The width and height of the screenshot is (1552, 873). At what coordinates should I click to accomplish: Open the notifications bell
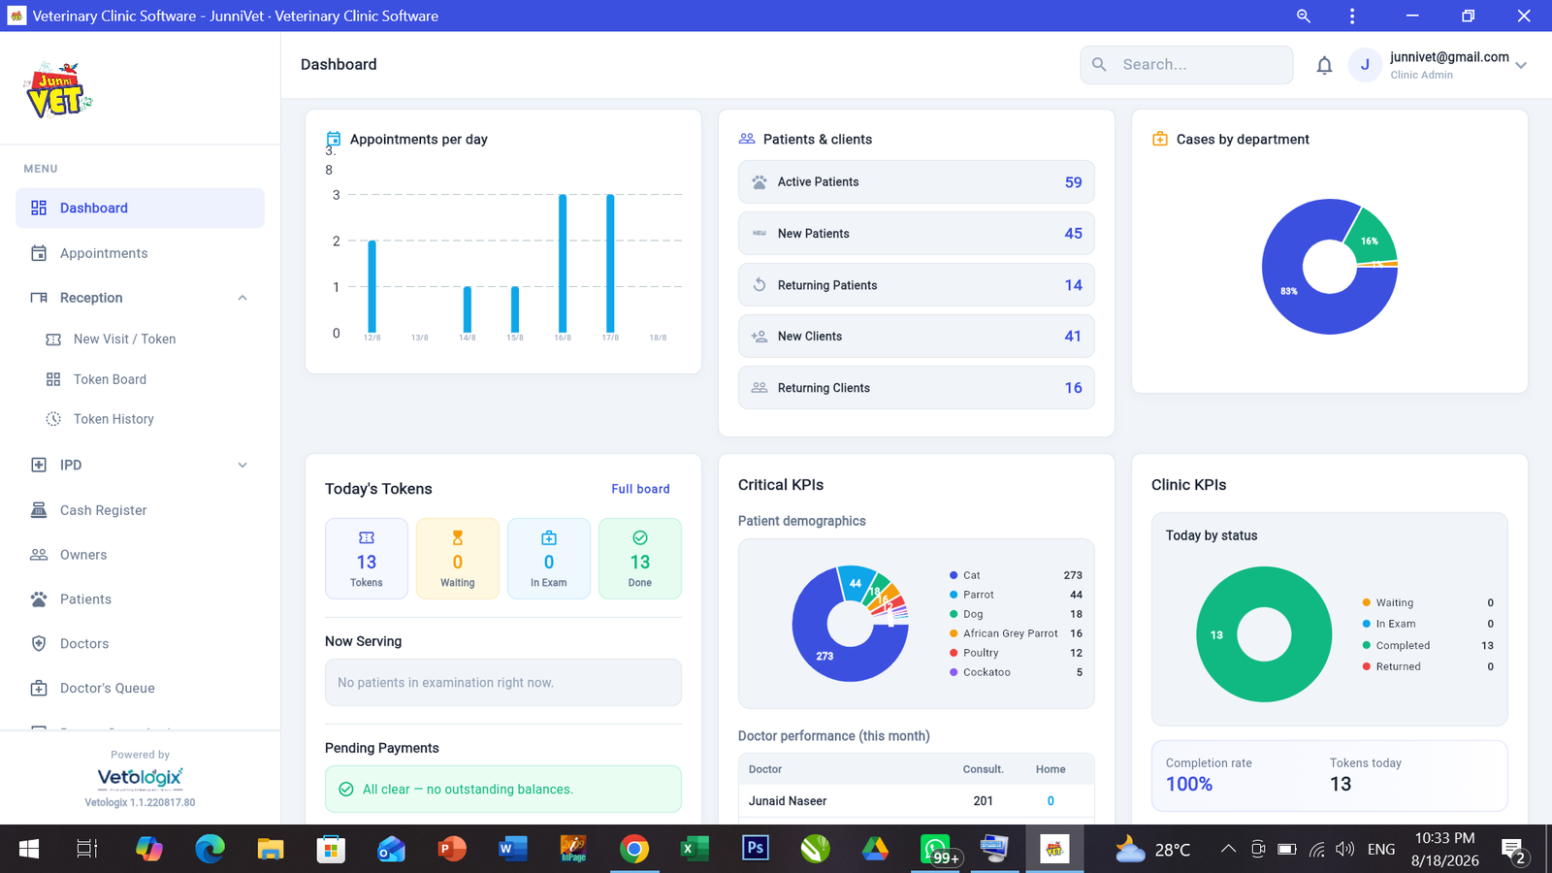pyautogui.click(x=1324, y=65)
